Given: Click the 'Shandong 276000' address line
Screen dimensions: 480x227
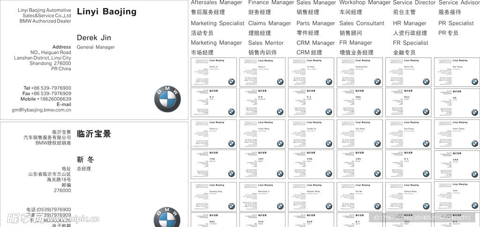Looking at the screenshot, I should point(50,63).
